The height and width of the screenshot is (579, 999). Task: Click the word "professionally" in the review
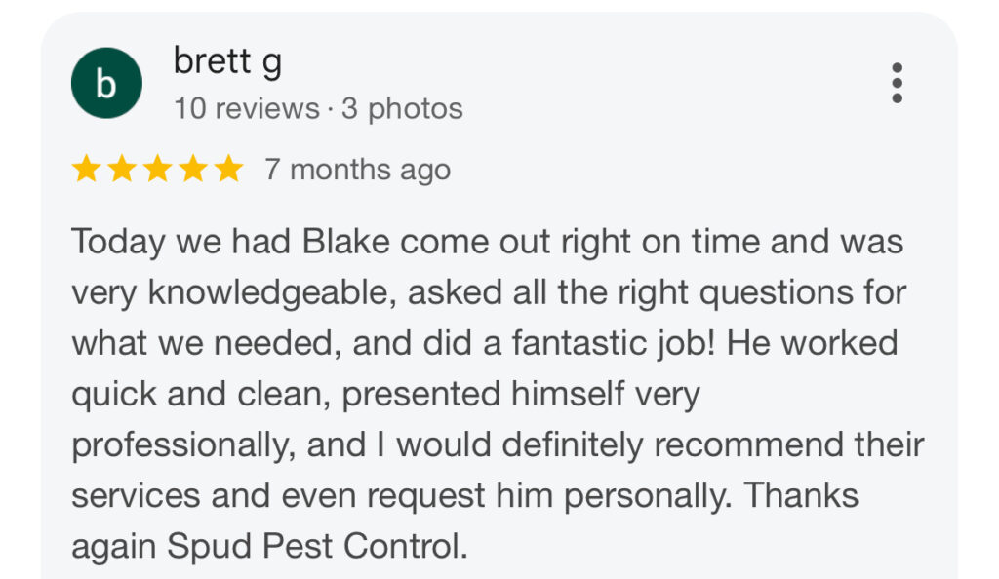(181, 444)
